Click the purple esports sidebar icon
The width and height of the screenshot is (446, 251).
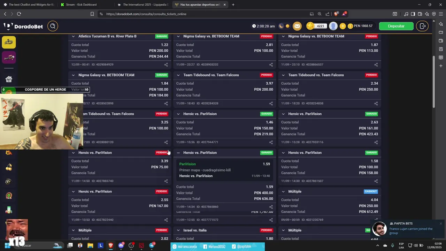[x=9, y=57]
